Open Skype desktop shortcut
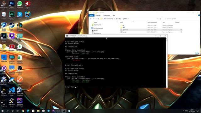Screen dimensions: 201x113 (x=20, y=15)
